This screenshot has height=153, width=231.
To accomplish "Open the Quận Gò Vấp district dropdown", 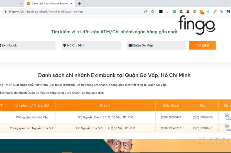I will 157,45.
